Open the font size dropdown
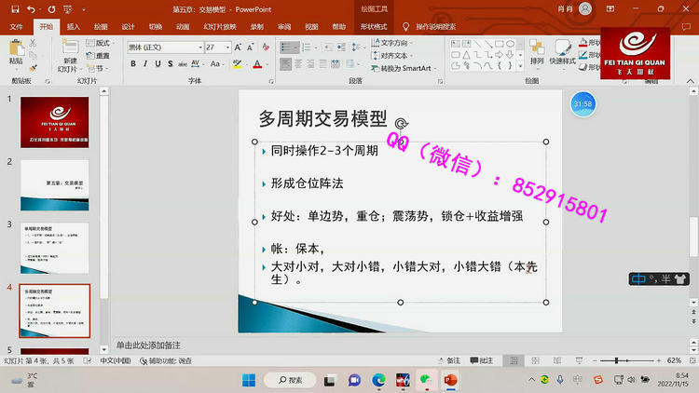The image size is (699, 393). click(227, 47)
